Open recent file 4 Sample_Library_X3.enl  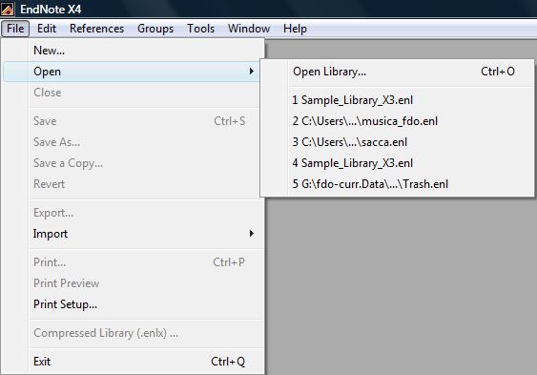(x=397, y=163)
